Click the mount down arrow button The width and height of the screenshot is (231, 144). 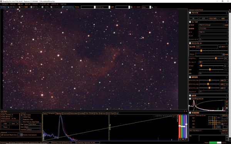pos(215,127)
